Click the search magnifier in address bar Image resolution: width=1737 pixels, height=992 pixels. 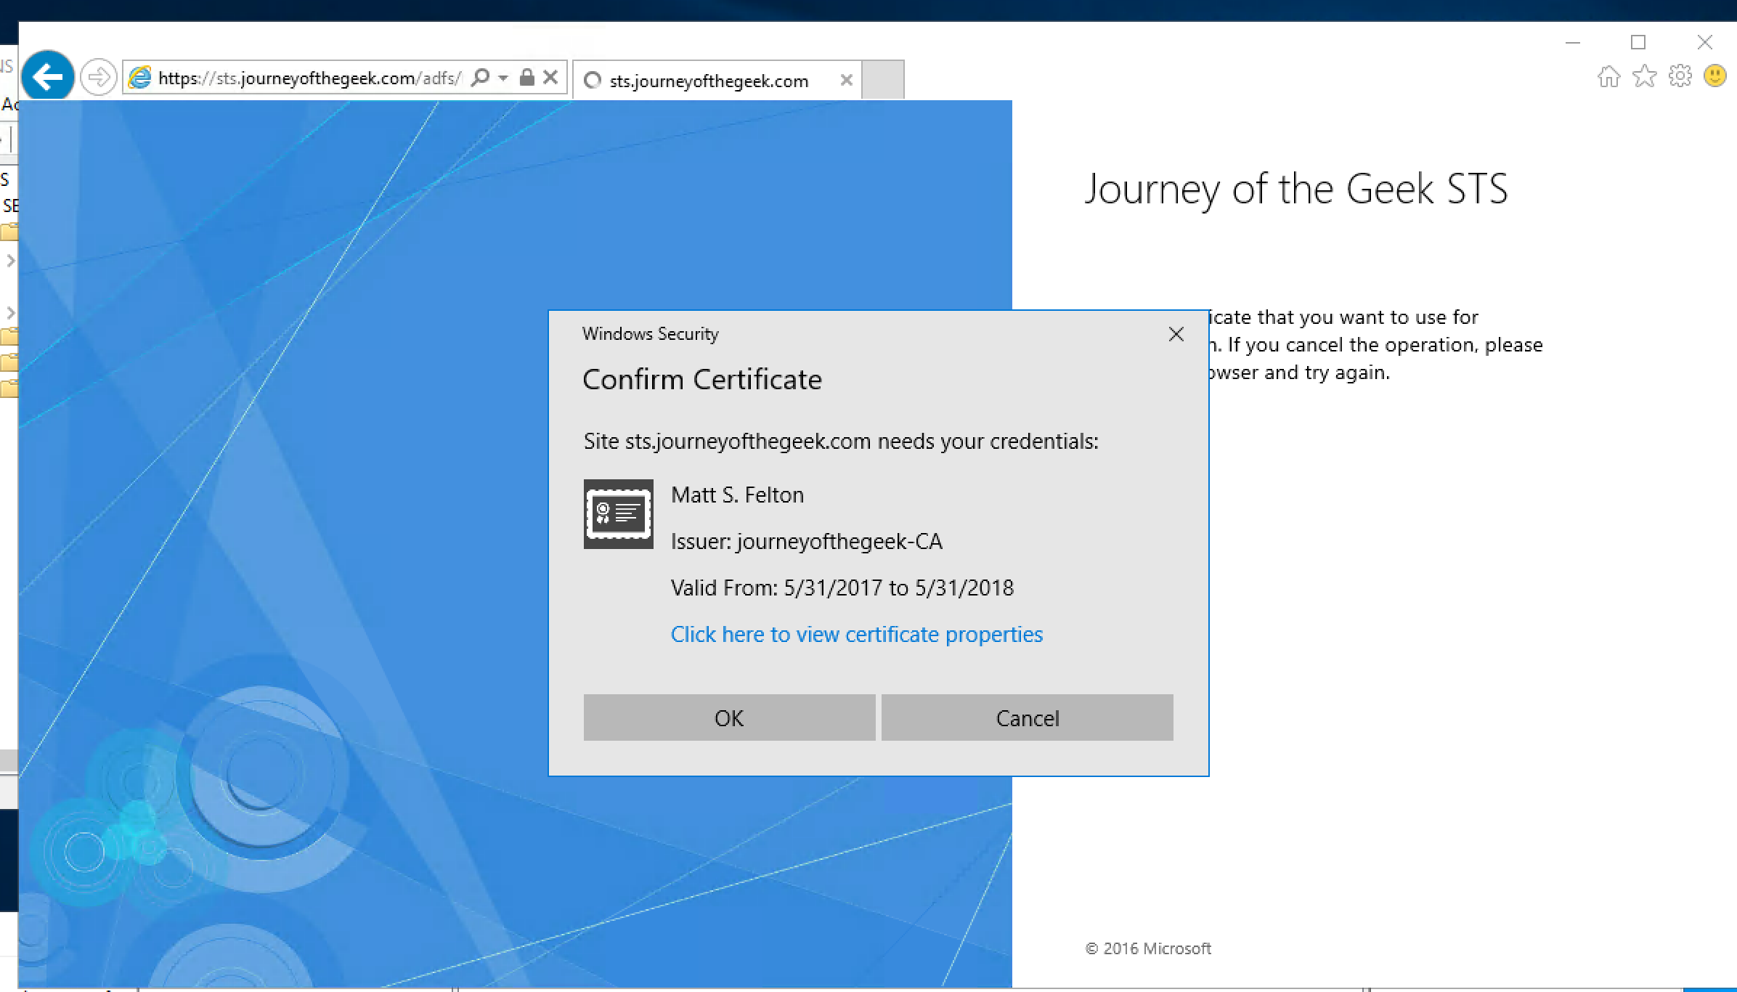click(x=480, y=78)
